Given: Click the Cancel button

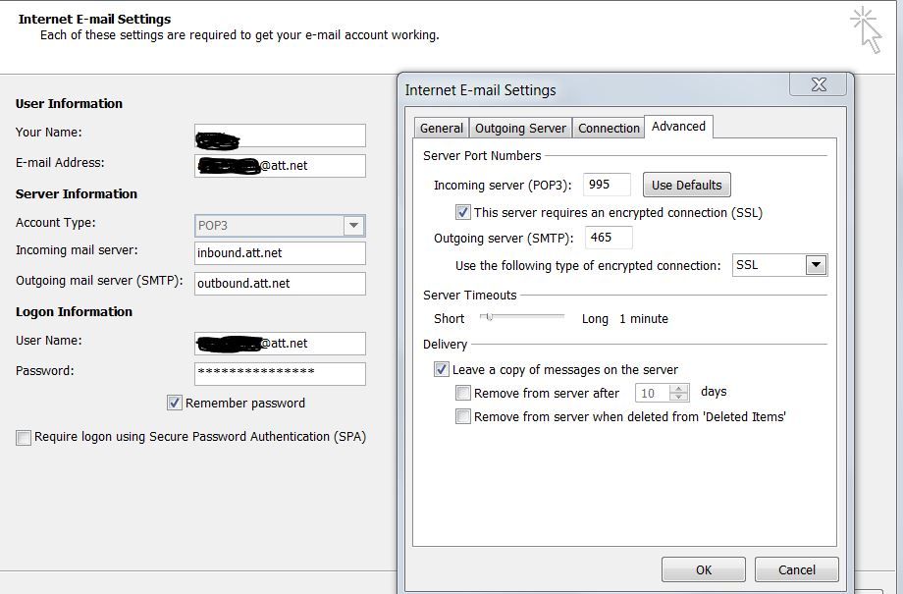Looking at the screenshot, I should tap(797, 569).
